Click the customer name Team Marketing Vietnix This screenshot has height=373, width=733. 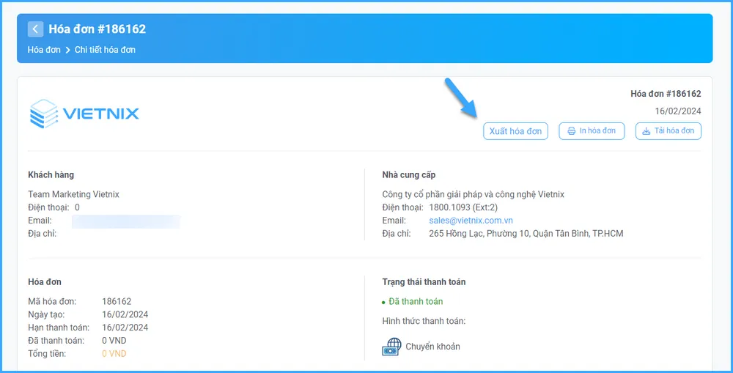73,194
